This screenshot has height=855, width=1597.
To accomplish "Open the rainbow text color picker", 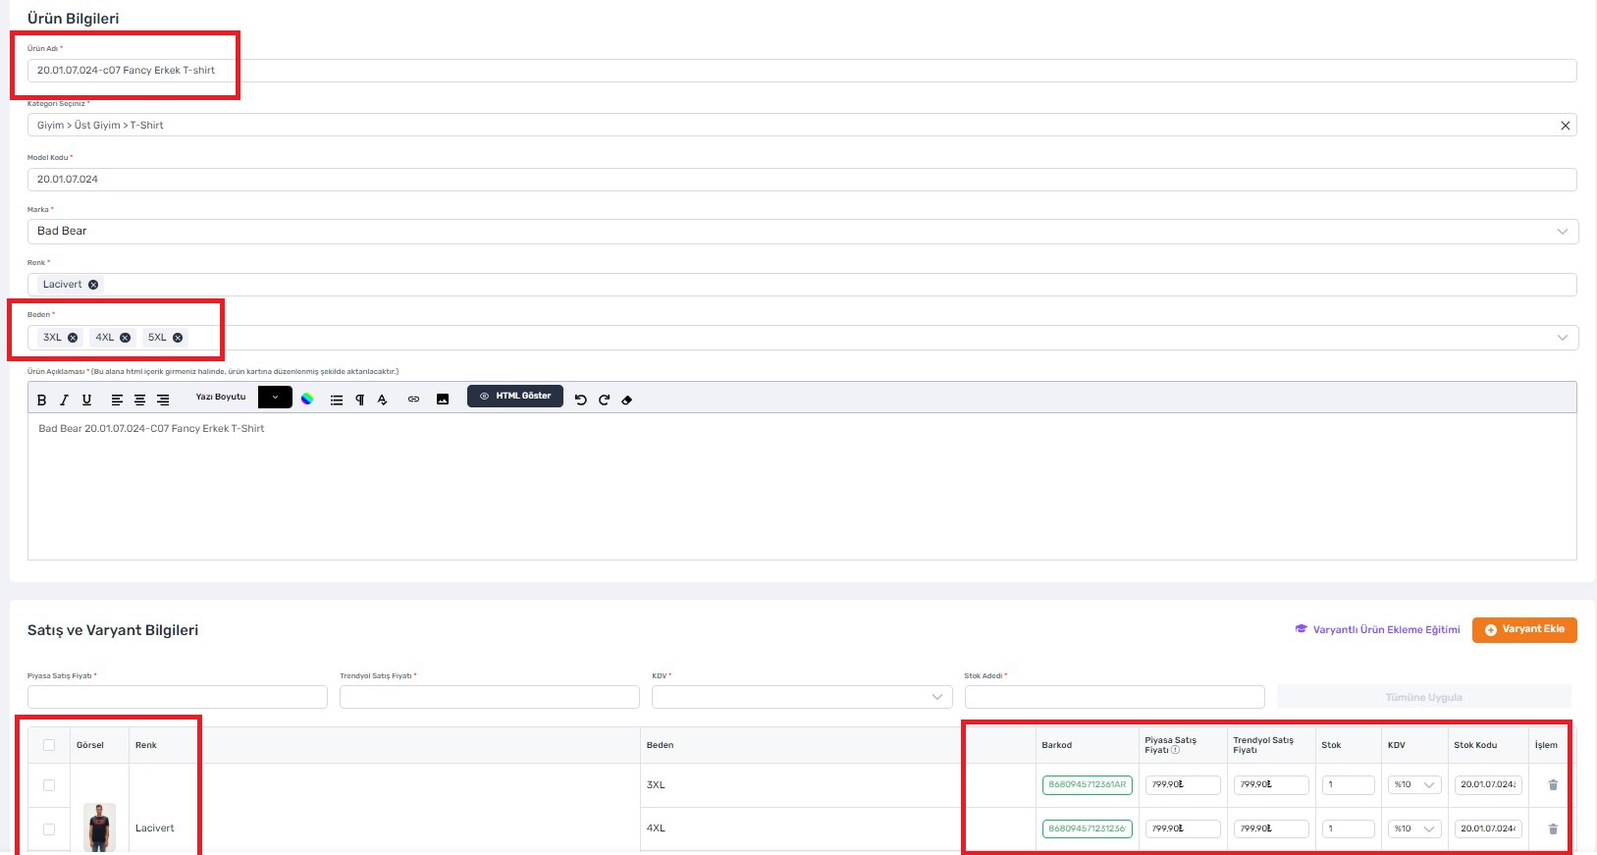I will pyautogui.click(x=307, y=399).
